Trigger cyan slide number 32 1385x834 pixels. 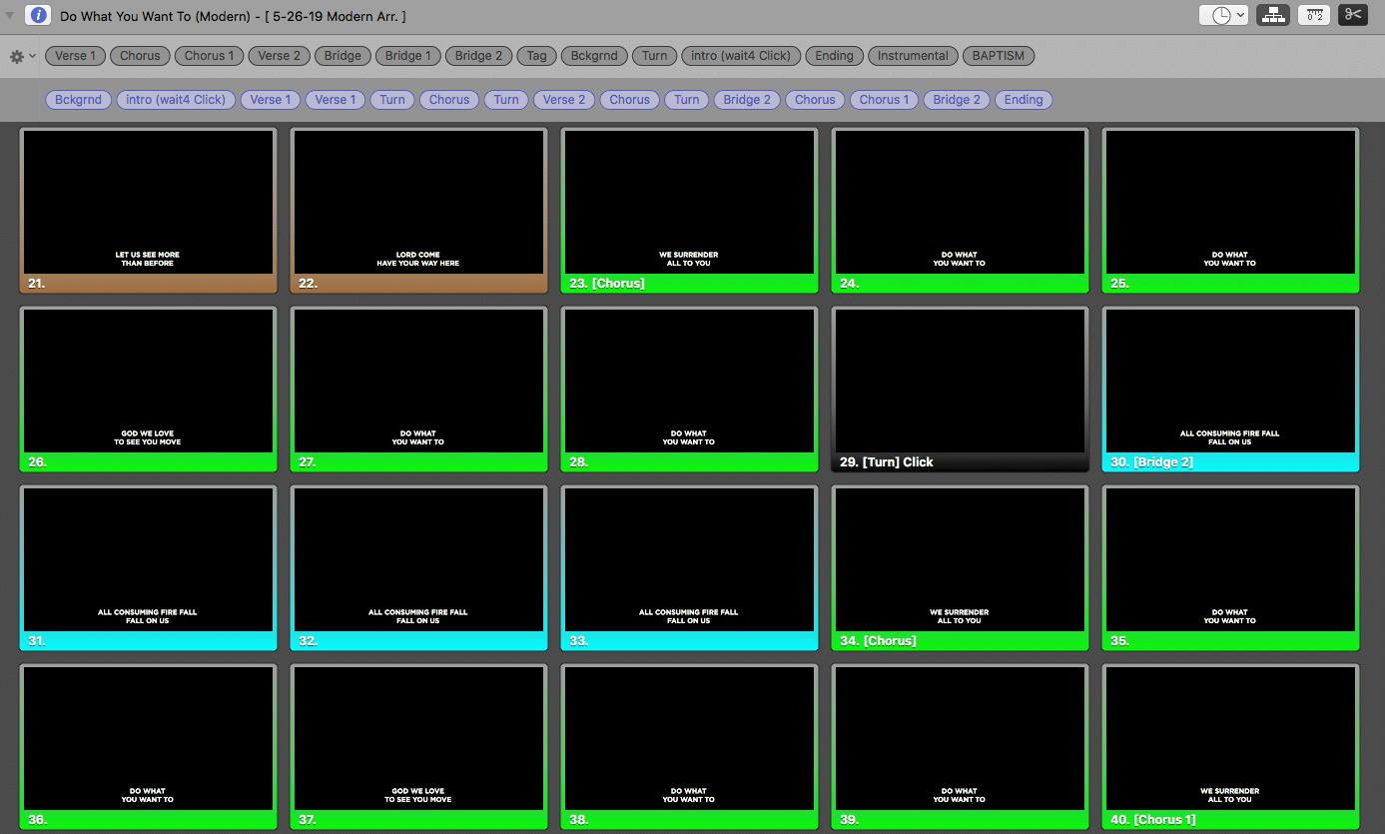point(418,567)
